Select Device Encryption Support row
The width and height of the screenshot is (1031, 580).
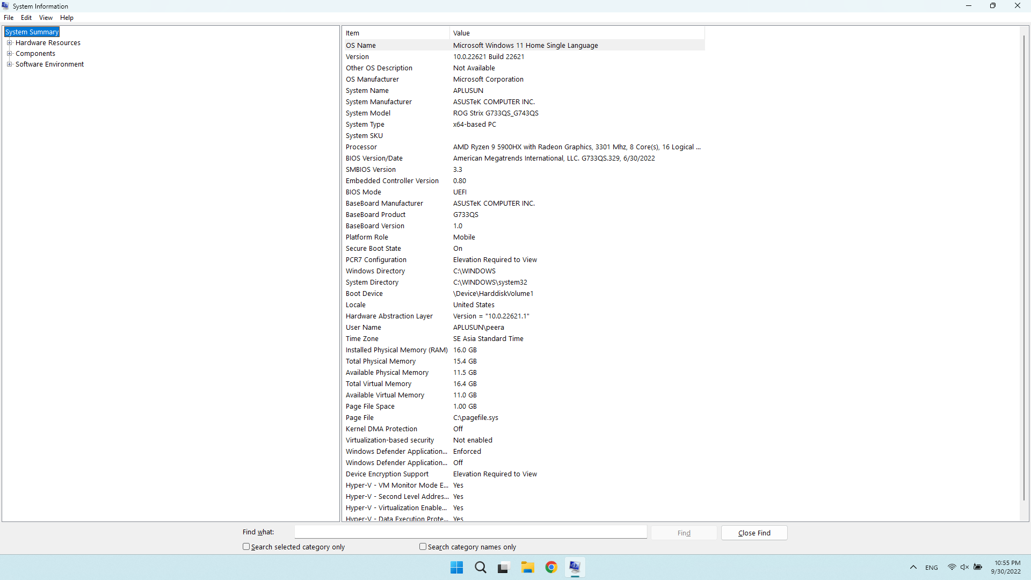tap(524, 474)
